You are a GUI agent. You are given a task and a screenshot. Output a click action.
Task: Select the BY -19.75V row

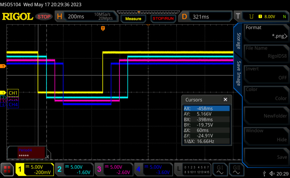click(x=207, y=125)
